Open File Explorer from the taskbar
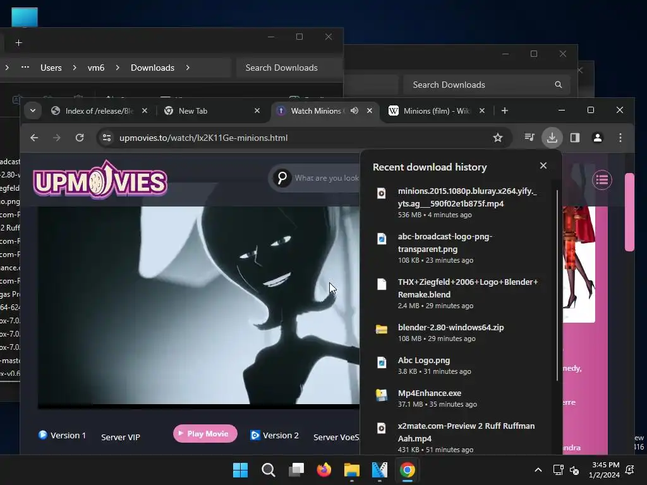Image resolution: width=647 pixels, height=485 pixels. (x=352, y=470)
